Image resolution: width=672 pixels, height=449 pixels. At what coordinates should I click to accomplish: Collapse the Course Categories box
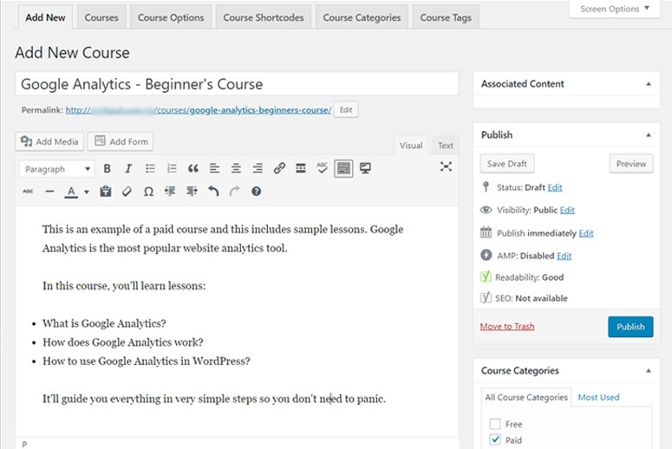[x=649, y=371]
